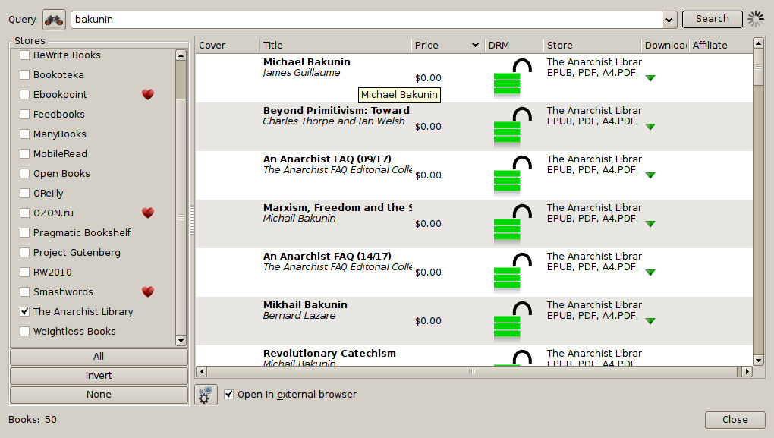
Task: Enable the Pragmatic Bookshelf checkbox
Action: click(x=24, y=232)
